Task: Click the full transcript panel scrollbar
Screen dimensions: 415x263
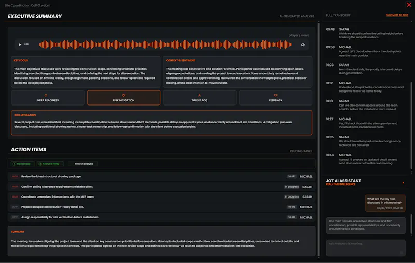Action: (x=411, y=125)
